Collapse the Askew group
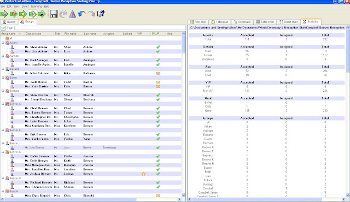350x202 pixels. tap(3, 43)
